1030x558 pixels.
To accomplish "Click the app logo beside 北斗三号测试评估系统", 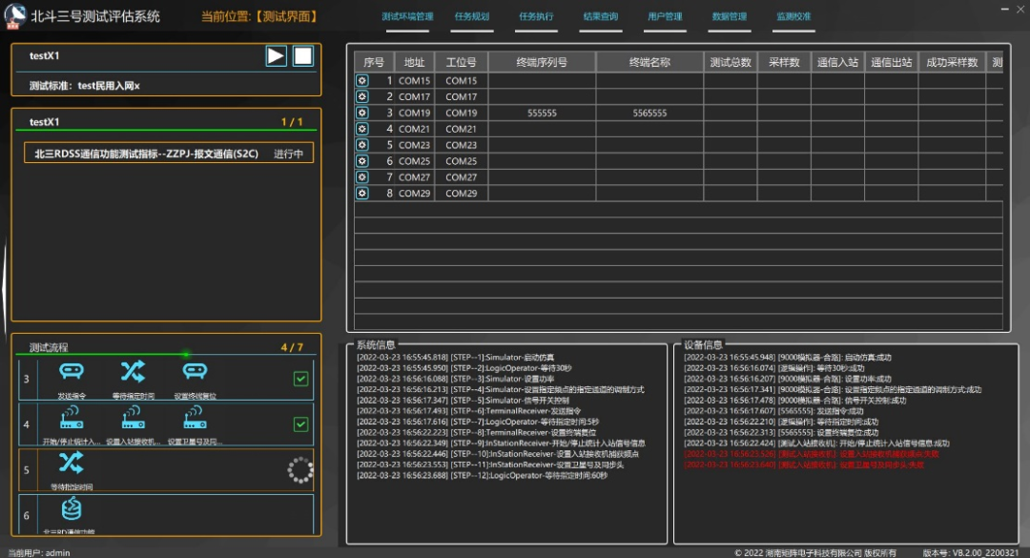I will pos(14,16).
